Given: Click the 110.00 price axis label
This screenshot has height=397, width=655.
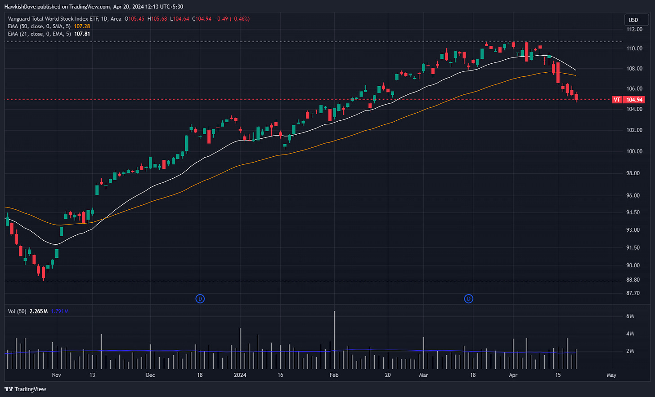Looking at the screenshot, I should (x=635, y=49).
